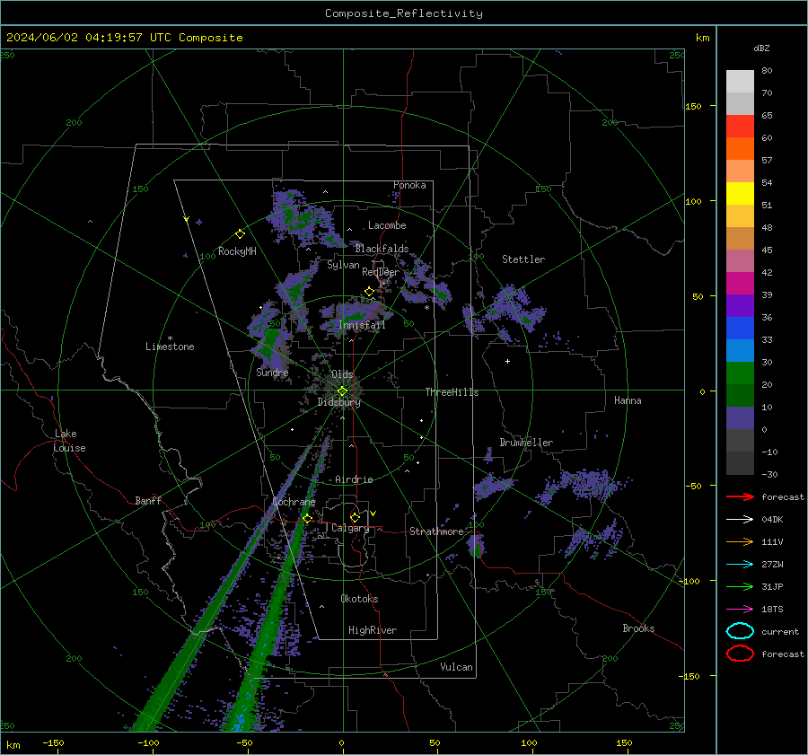The height and width of the screenshot is (755, 808).
Task: Click the km unit label at top right
Action: tap(702, 38)
